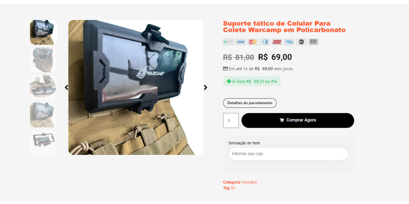Select the fifth thumbnail showing empty holder
The width and height of the screenshot is (409, 204).
pyautogui.click(x=43, y=143)
